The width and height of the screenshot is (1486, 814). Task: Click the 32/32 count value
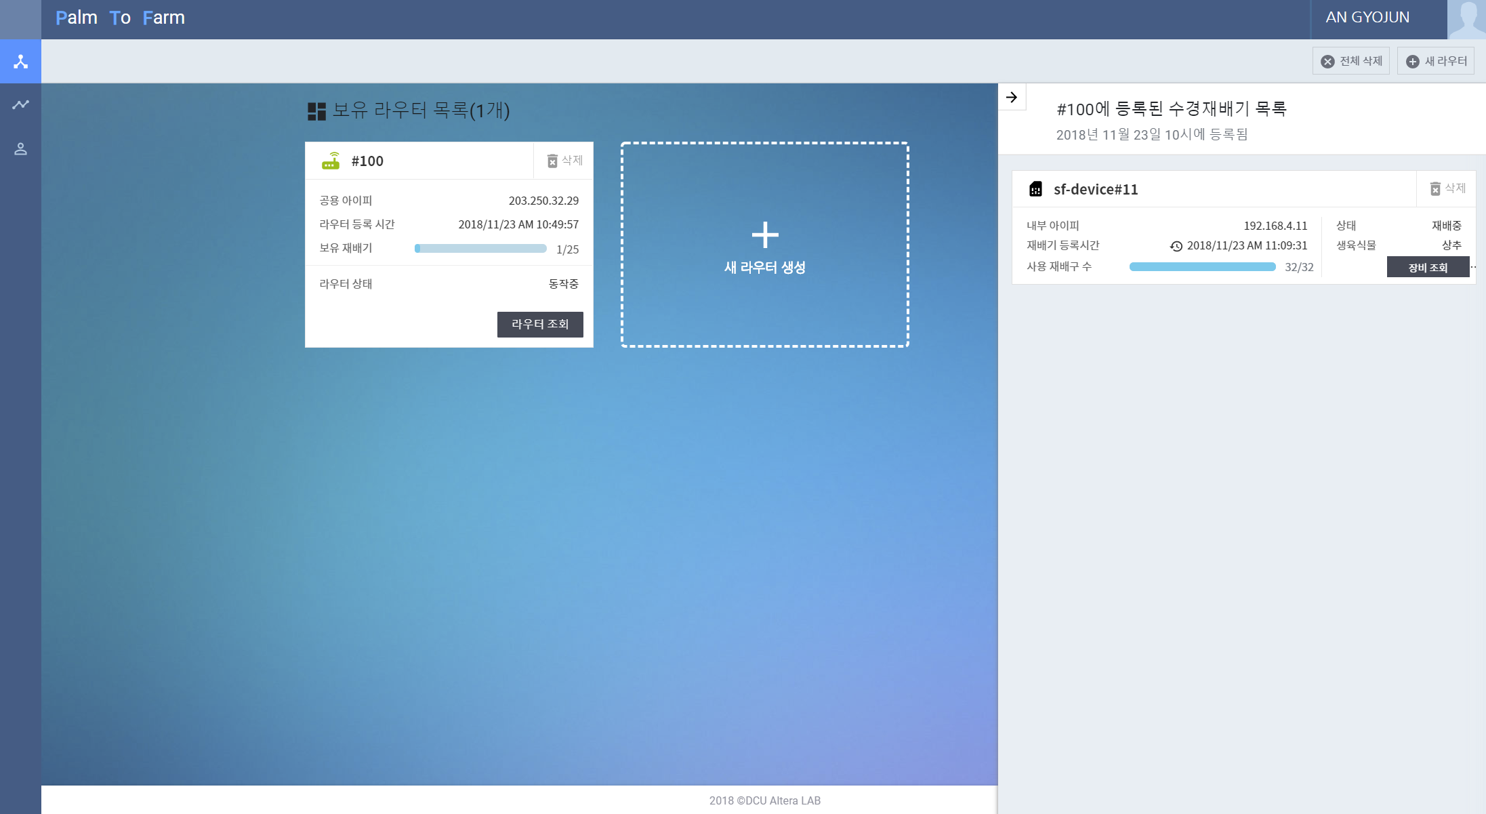click(1299, 267)
